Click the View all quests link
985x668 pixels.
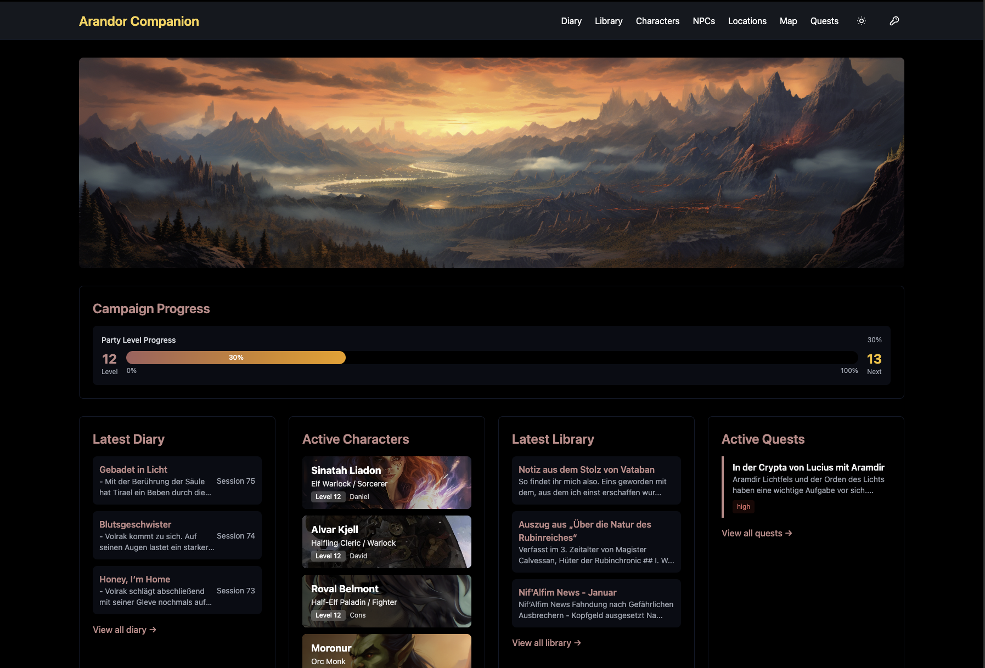click(756, 533)
